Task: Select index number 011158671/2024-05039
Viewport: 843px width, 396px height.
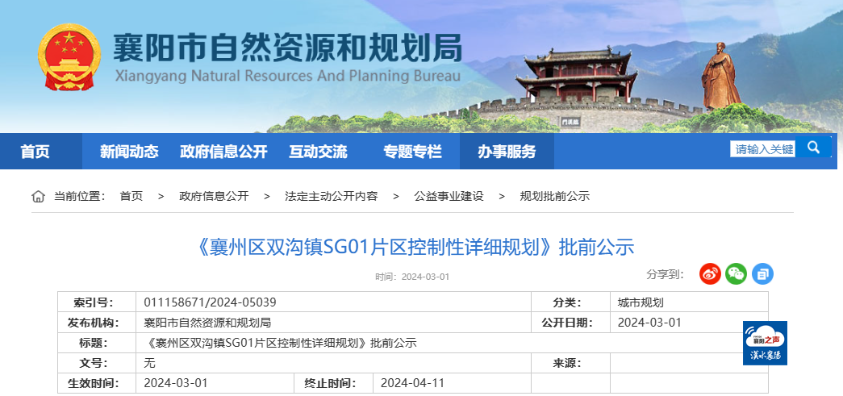Action: click(211, 302)
